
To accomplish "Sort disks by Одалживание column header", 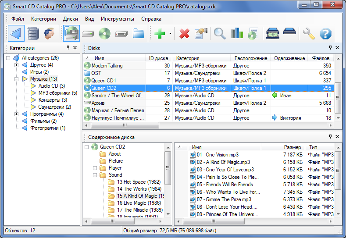I will [289, 58].
